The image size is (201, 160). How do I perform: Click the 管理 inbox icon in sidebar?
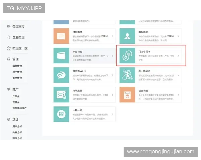click(x=9, y=59)
